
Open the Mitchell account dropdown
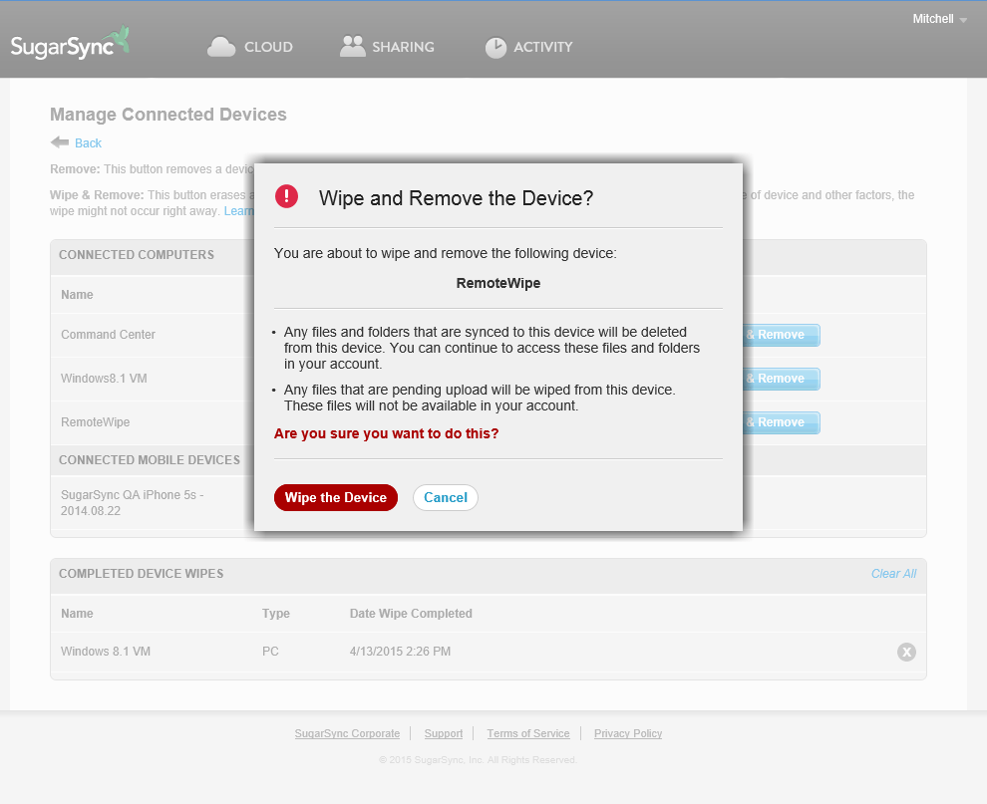coord(938,18)
